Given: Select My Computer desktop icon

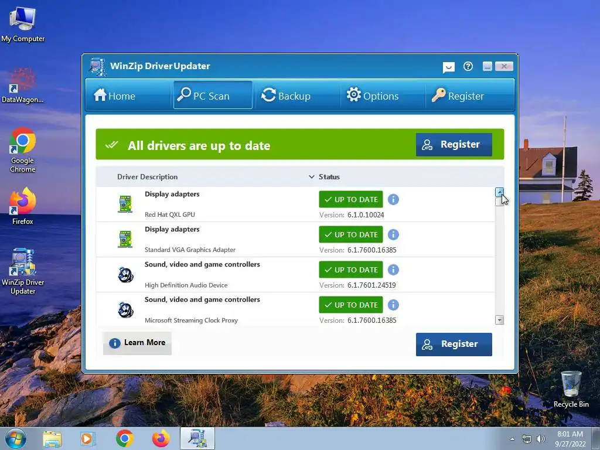Looking at the screenshot, I should tap(23, 23).
